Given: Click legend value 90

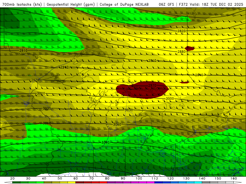Looking at the screenshot, I should pos(123,178).
